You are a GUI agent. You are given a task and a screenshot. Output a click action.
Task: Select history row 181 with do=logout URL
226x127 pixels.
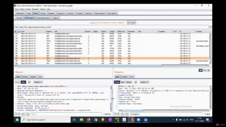tap(112, 46)
